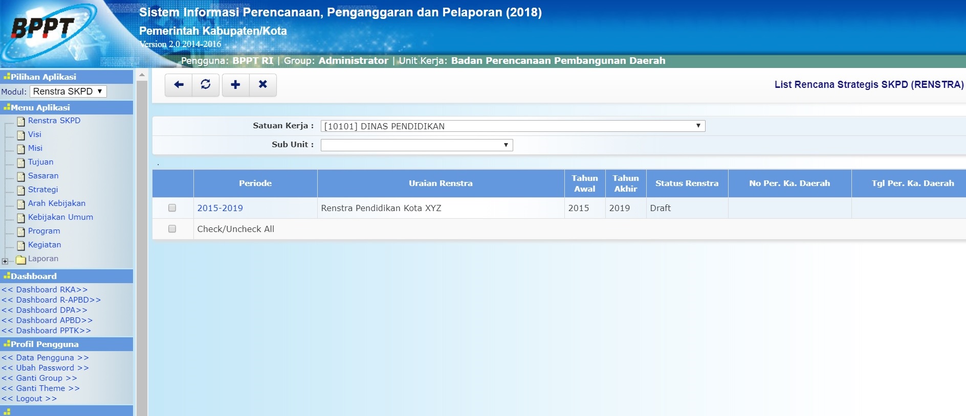Open the Modul dropdown showing Renstra SKPD
The width and height of the screenshot is (966, 416).
tap(68, 91)
